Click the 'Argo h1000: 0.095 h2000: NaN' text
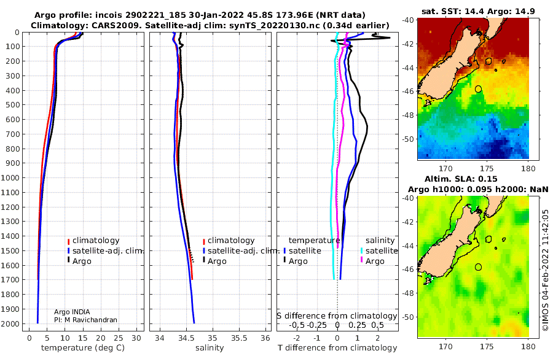 point(478,189)
